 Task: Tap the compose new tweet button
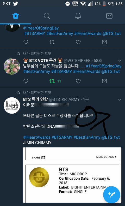coord(111,195)
